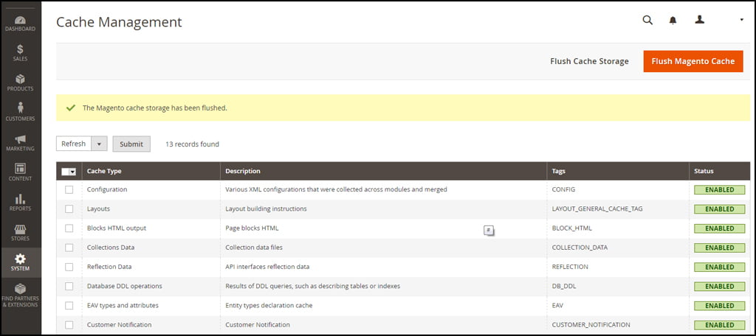Check the Reflection Data checkbox
The height and width of the screenshot is (336, 756).
69,267
